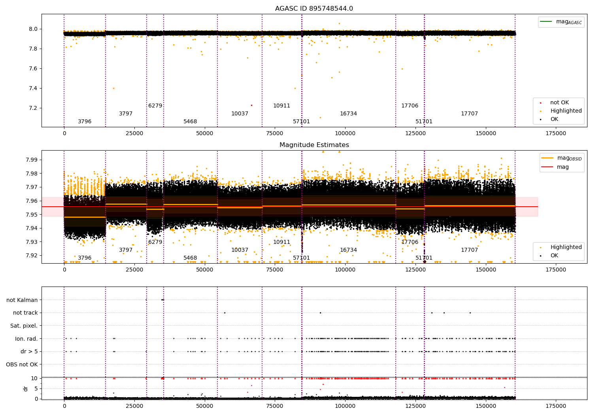Click obsid label 10911 in the Magnitude Estimates plot
The image size is (593, 415).
[x=282, y=242]
